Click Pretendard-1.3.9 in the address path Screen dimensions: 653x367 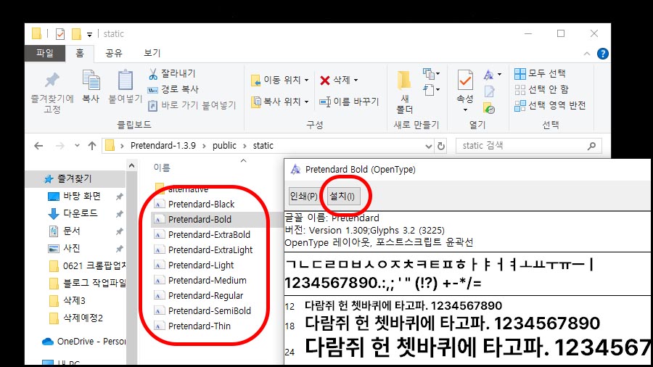(163, 146)
